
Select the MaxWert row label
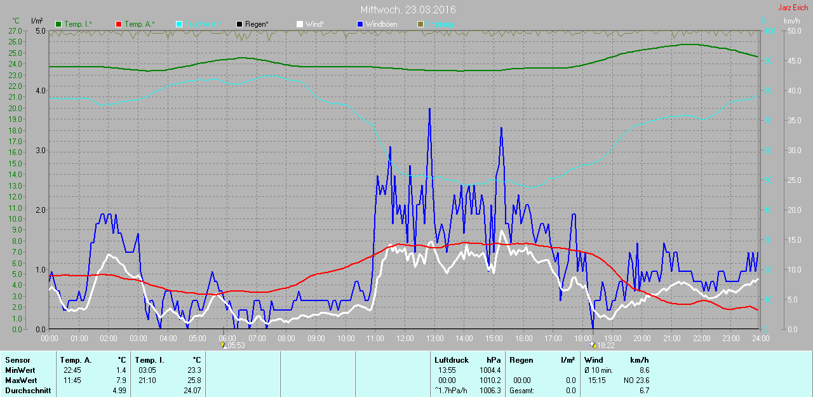click(19, 380)
